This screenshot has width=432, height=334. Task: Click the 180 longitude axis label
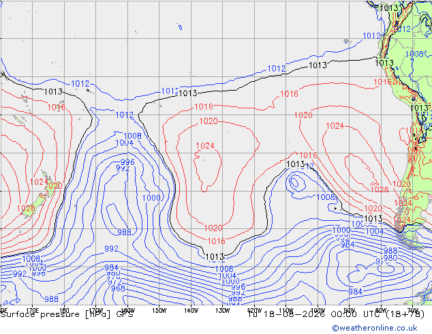point(64,310)
